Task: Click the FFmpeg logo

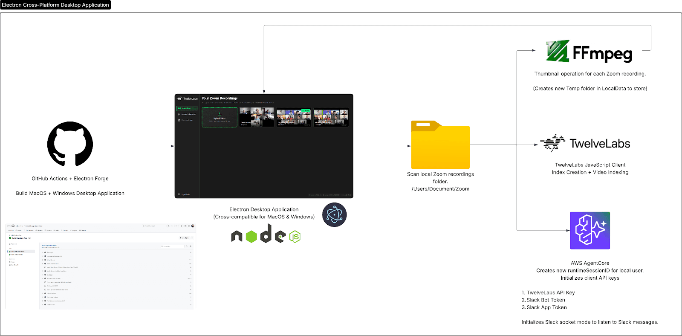Action: [x=589, y=52]
